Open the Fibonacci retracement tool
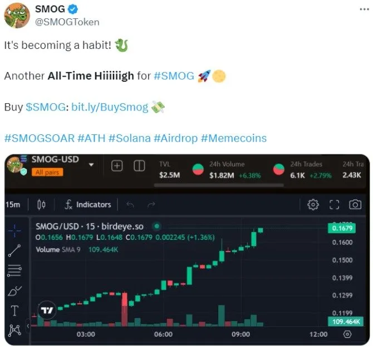 [x=14, y=270]
